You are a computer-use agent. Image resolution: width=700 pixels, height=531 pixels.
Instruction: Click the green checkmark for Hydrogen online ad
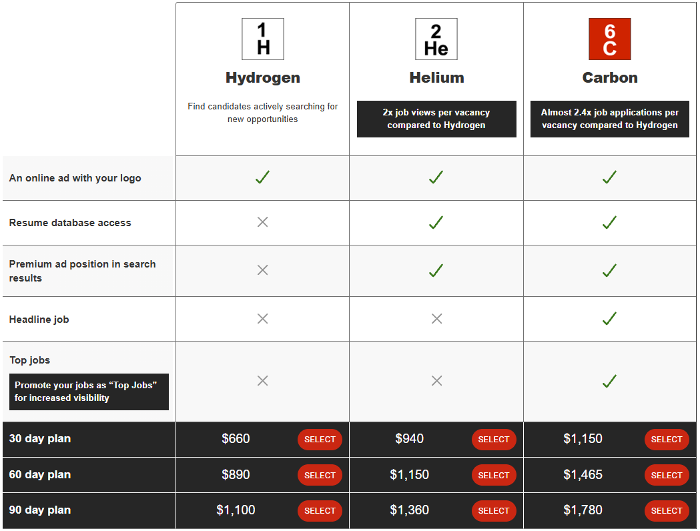coord(262,177)
